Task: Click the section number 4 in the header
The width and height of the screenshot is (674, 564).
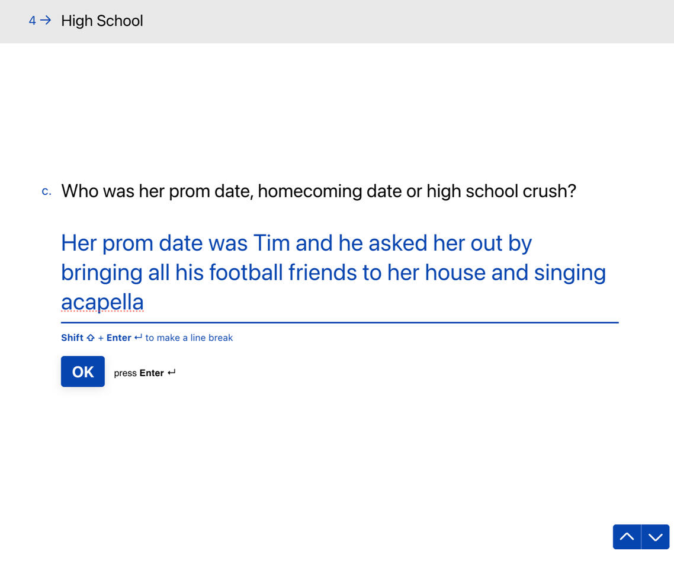Action: (x=32, y=21)
